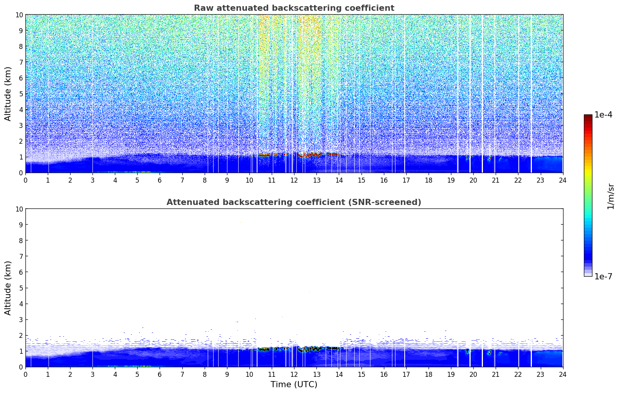Click time tick '12' under the SNR-screened plot

tap(294, 374)
